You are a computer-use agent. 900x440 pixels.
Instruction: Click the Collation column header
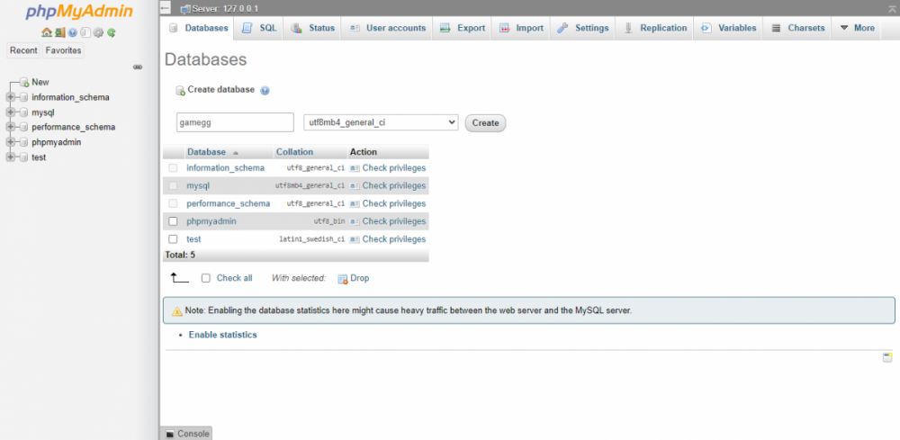click(x=294, y=152)
